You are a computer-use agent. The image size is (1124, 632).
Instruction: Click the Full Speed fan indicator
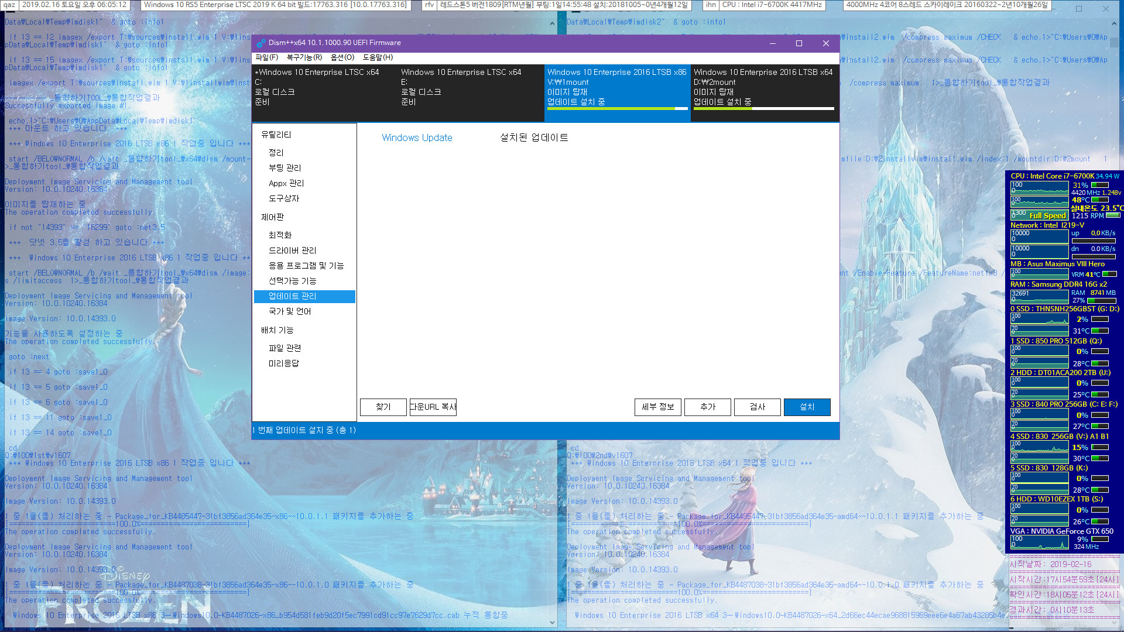[x=1047, y=215]
